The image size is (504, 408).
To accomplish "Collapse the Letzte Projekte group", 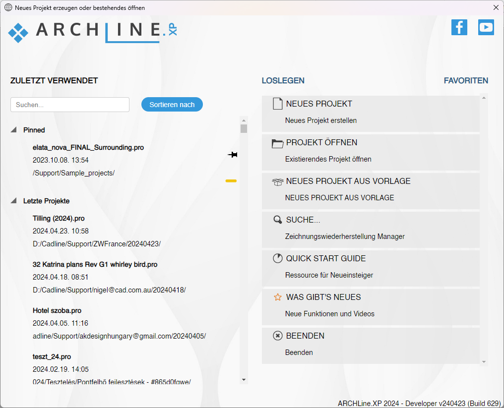I will (x=14, y=201).
